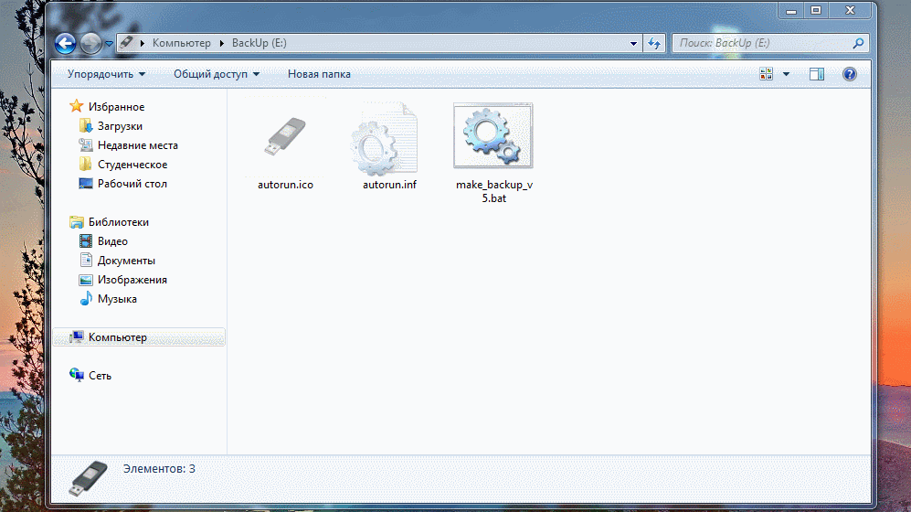Select Библиотеки in the navigation pane

pos(119,222)
